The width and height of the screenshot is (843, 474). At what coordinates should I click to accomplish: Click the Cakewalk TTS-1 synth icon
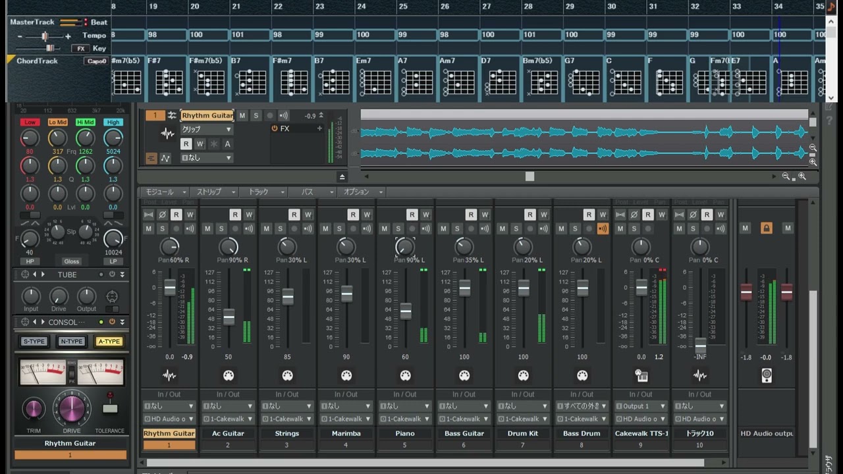coord(641,376)
